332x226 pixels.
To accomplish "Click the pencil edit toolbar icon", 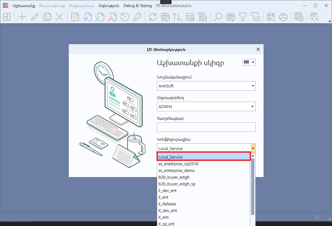I will click(35, 17).
